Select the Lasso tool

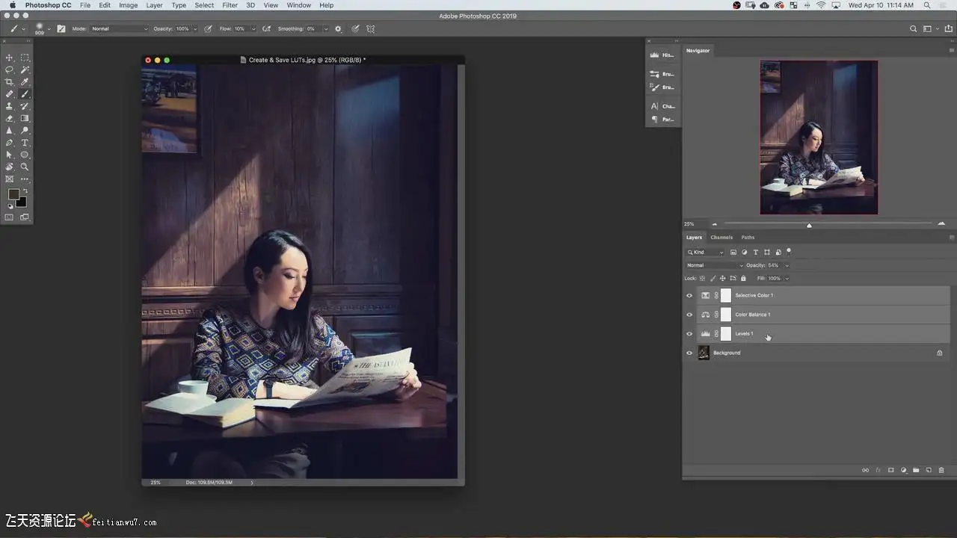[x=10, y=69]
